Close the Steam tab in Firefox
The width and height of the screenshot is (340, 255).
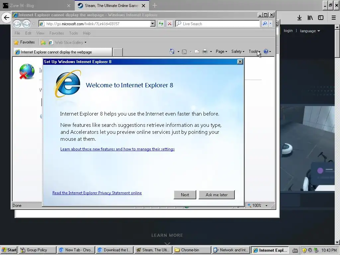(x=143, y=6)
